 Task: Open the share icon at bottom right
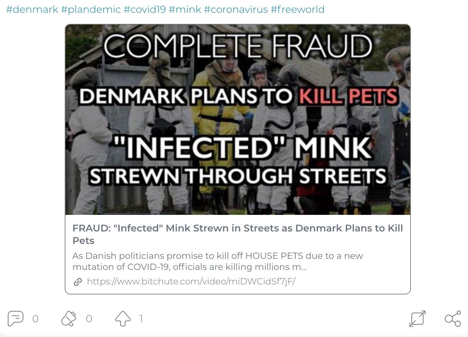pyautogui.click(x=452, y=318)
